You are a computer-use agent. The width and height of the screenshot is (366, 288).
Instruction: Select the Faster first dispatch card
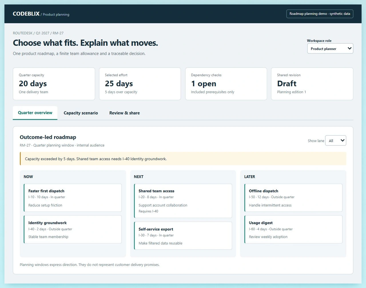[73, 198]
